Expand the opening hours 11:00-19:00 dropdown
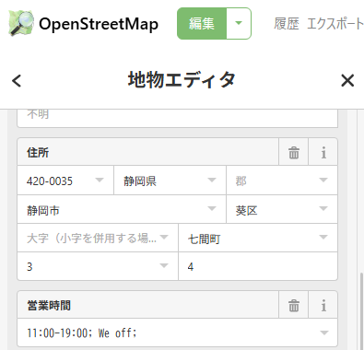This screenshot has width=364, height=350. [323, 332]
